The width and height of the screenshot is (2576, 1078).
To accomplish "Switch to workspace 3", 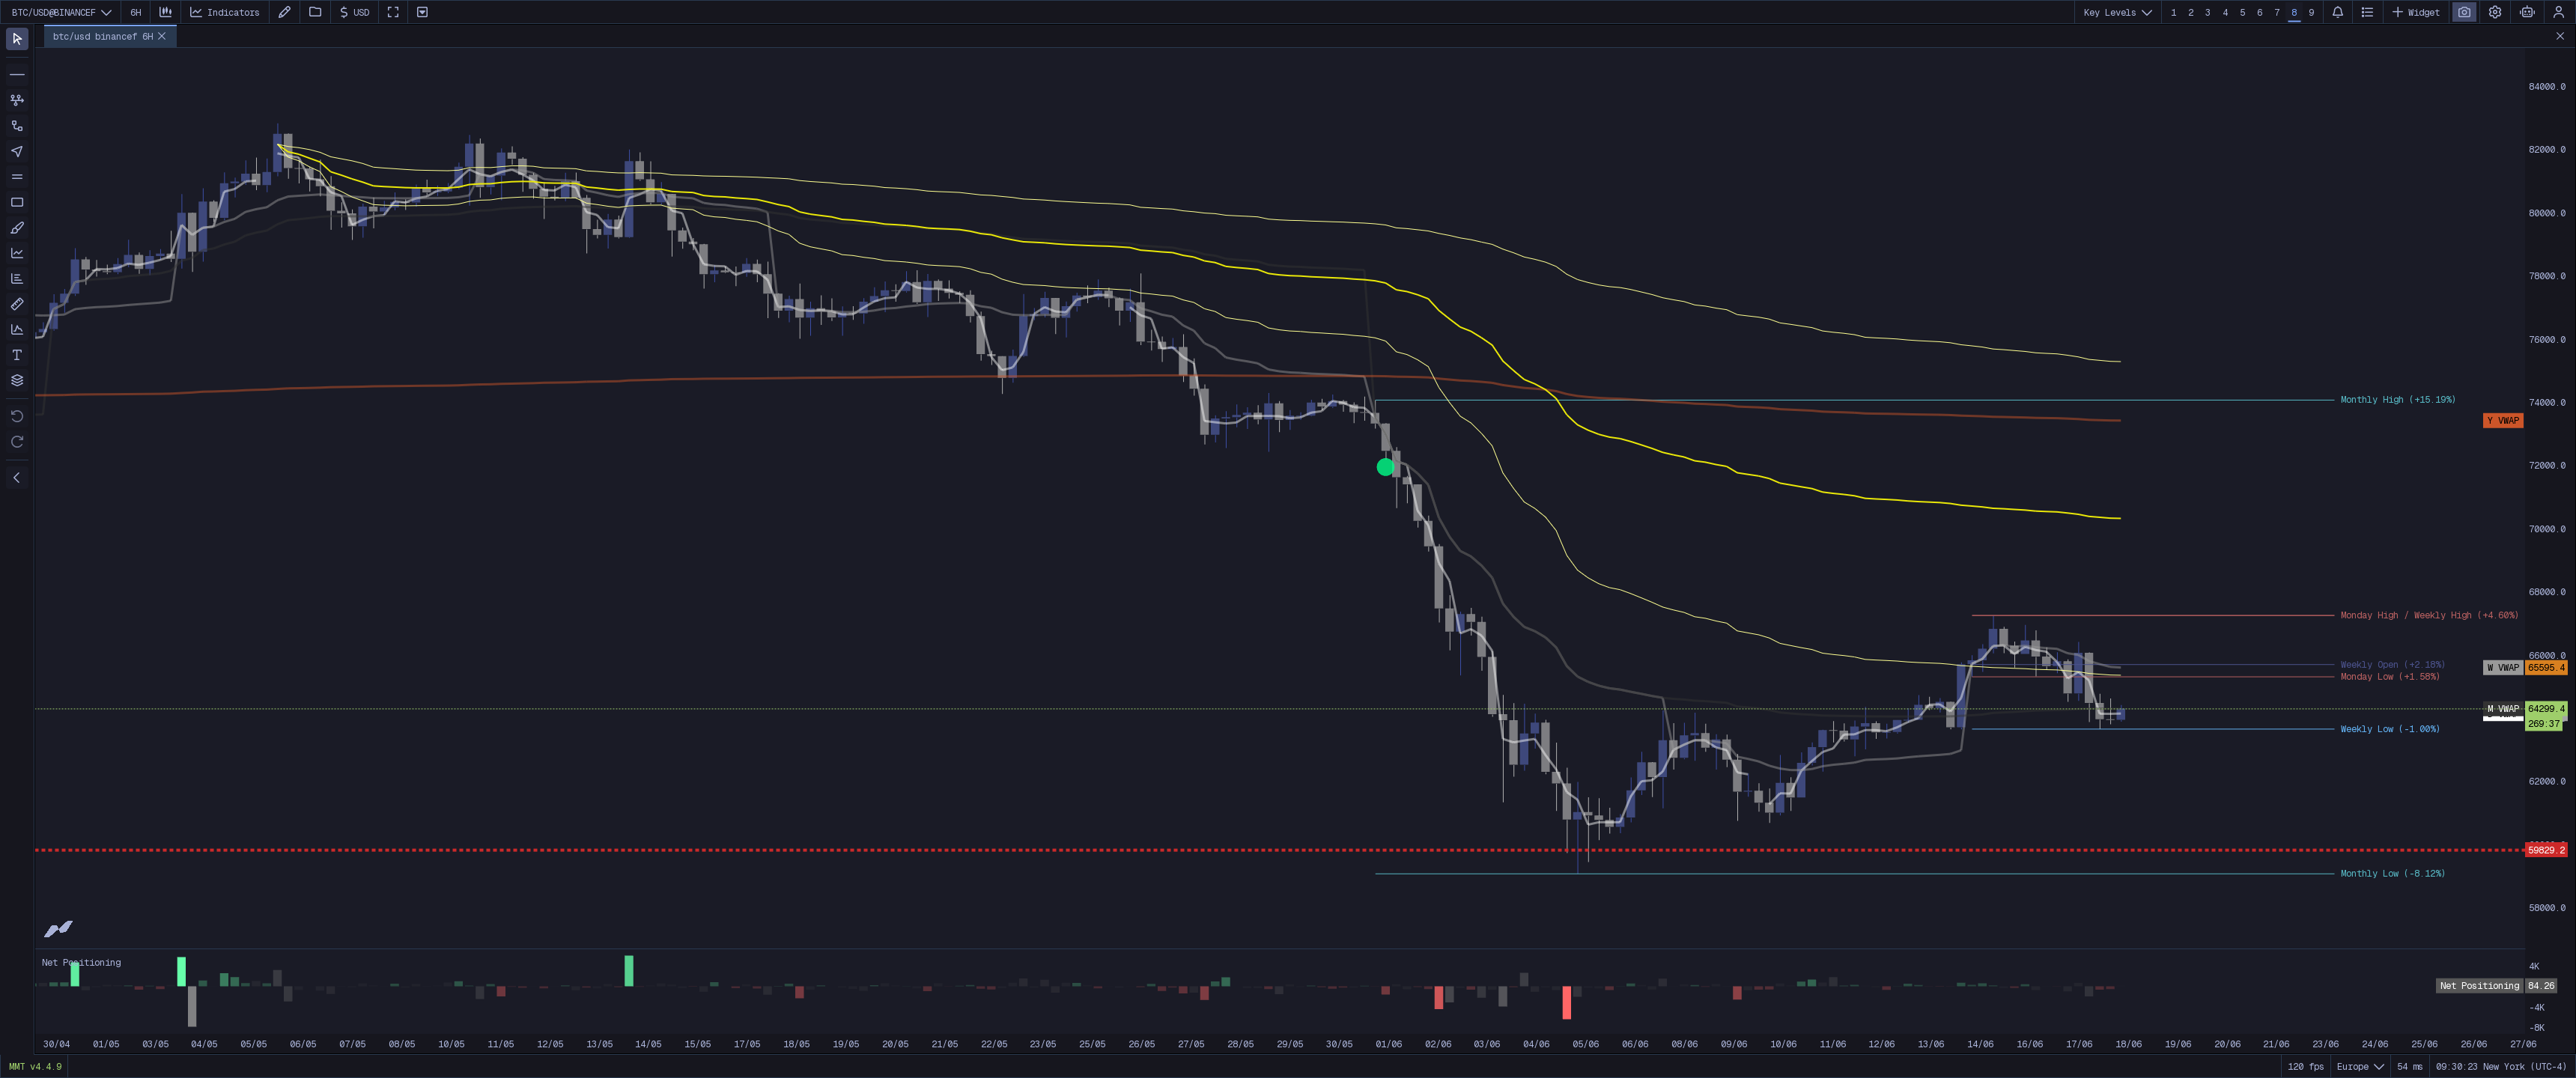I will tap(2207, 12).
